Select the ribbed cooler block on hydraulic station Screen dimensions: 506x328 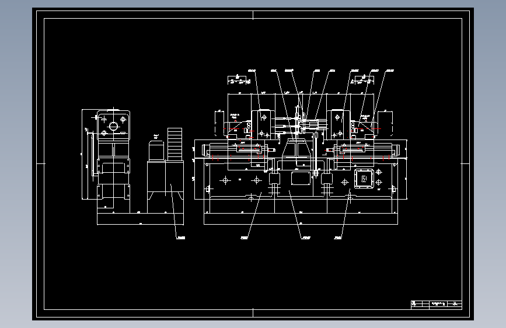[175, 144]
